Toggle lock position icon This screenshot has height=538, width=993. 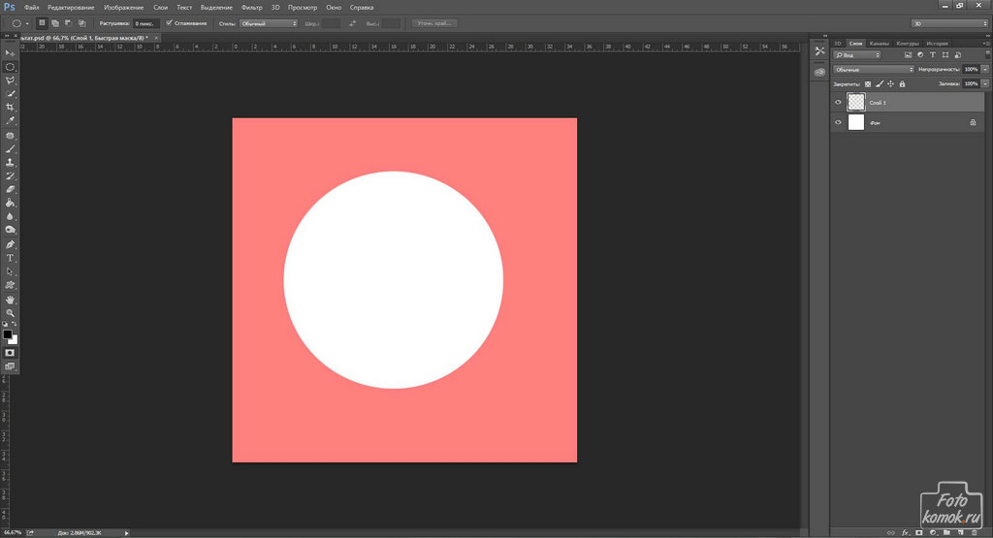coord(890,83)
